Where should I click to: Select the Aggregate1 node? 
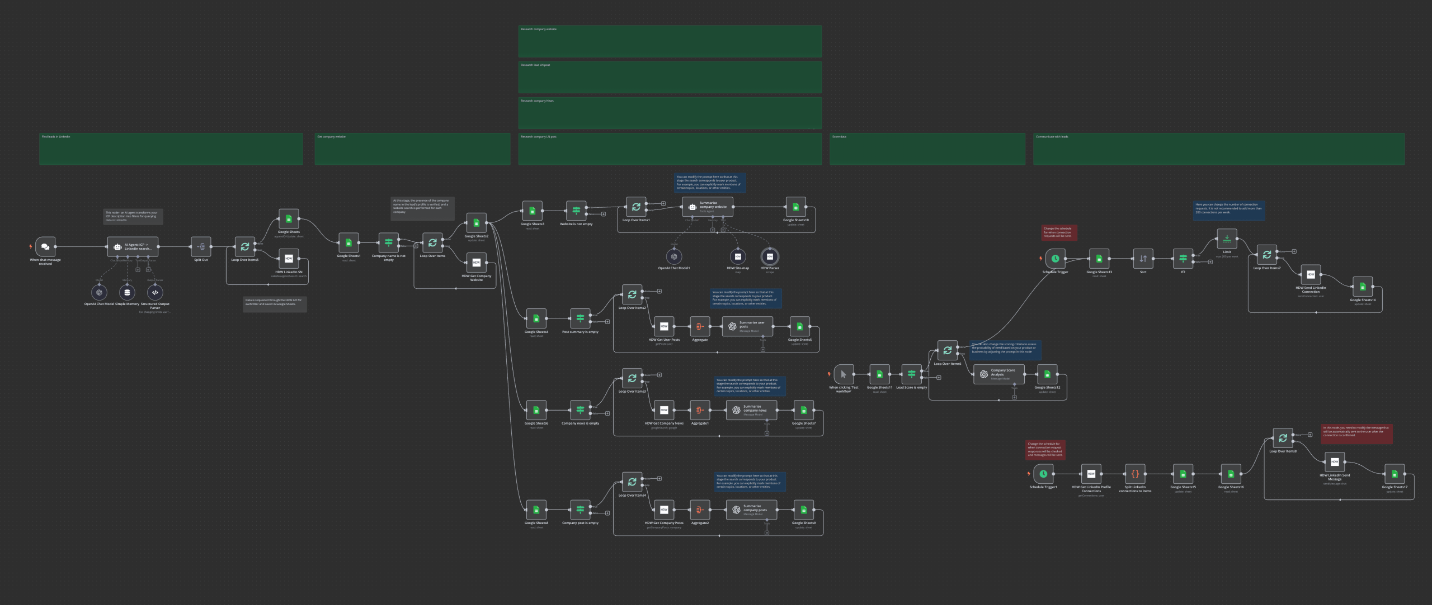(700, 409)
